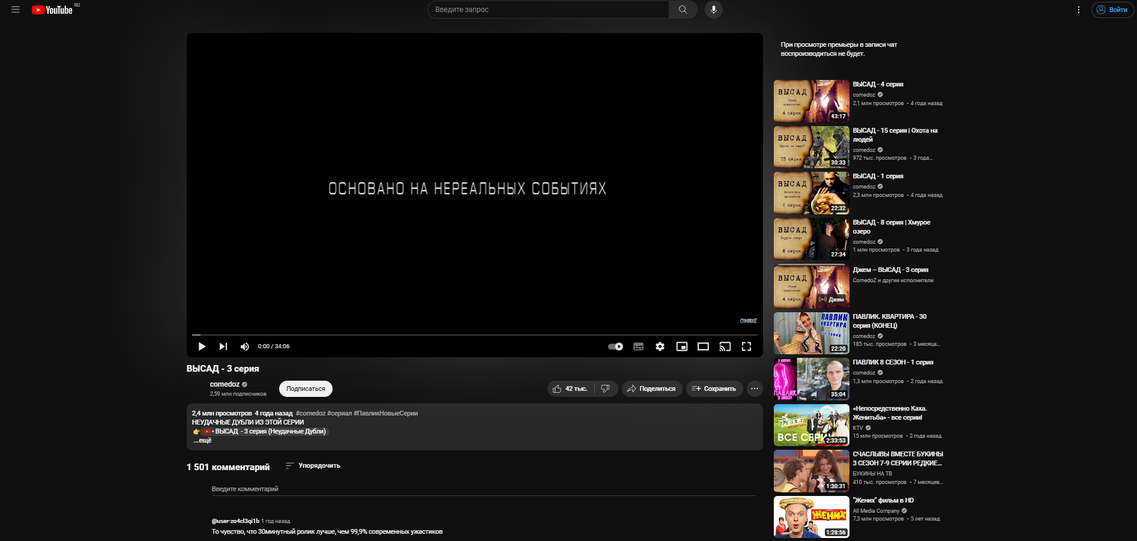Go to YouTube home via logo
This screenshot has height=541, width=1137.
click(52, 10)
